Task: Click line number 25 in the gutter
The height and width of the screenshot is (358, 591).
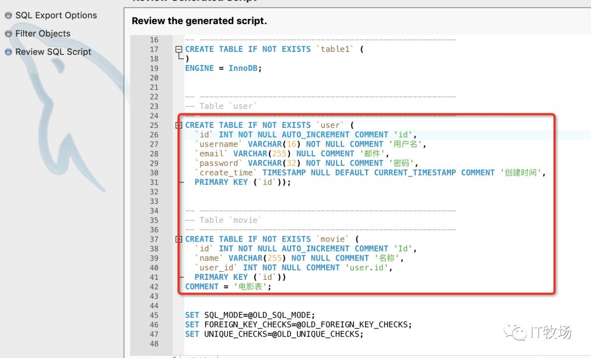Action: (x=154, y=125)
